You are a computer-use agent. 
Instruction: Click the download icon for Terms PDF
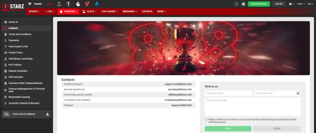coord(48,114)
